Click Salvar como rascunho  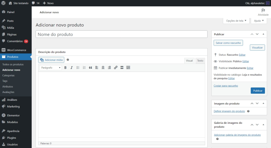(x=228, y=43)
